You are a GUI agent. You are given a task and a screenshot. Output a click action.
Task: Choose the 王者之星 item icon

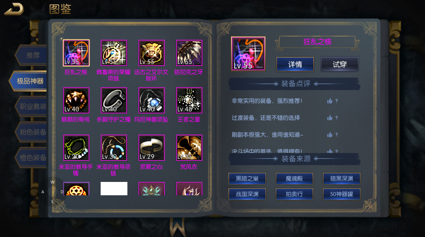pyautogui.click(x=189, y=100)
